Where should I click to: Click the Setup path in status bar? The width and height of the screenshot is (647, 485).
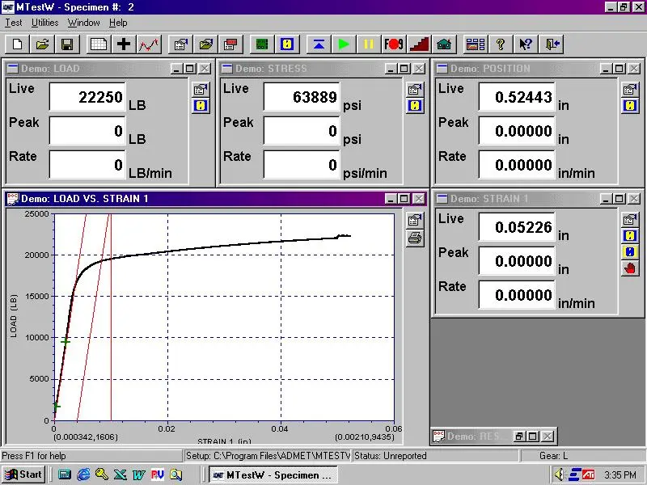click(x=268, y=456)
